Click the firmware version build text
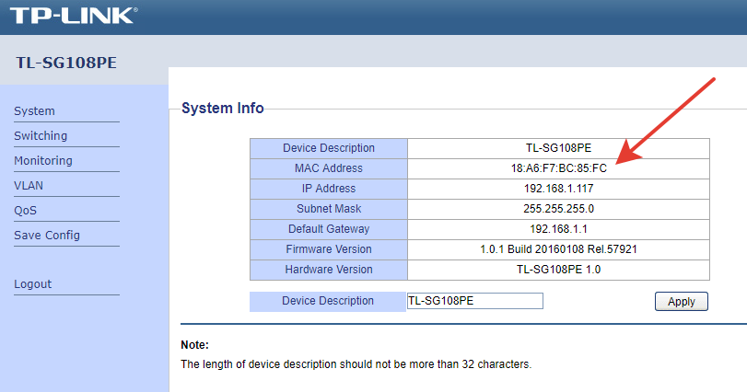The image size is (747, 392). (x=558, y=249)
